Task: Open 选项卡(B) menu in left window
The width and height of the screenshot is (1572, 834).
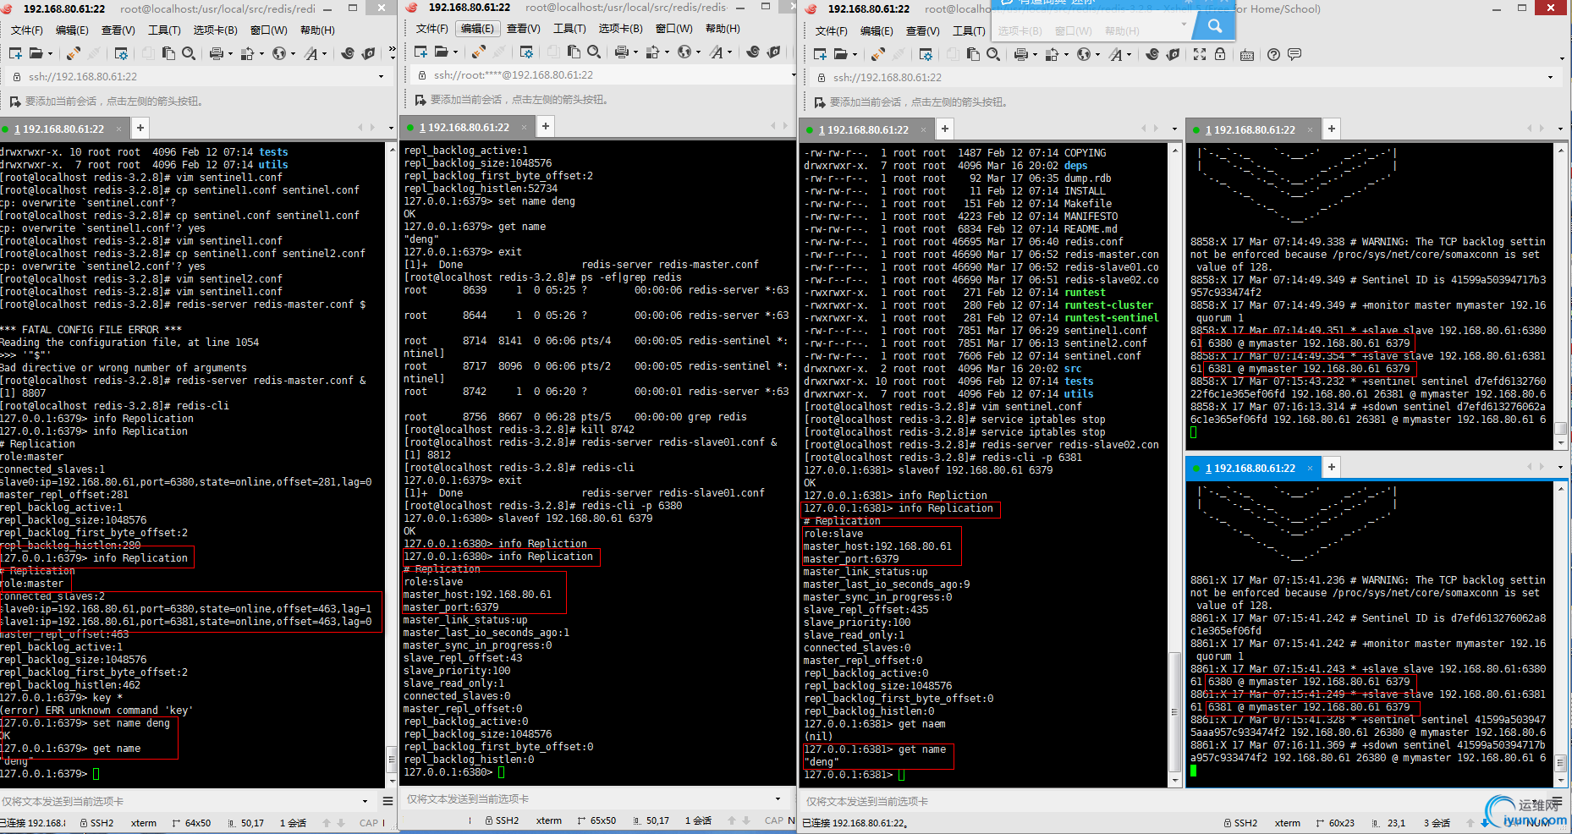Action: [x=215, y=30]
